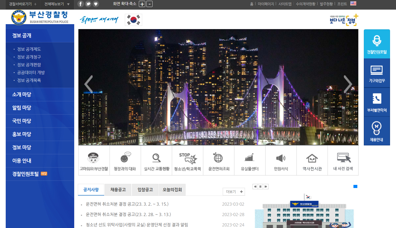Click the Busan Metropolitan Police logo

point(40,17)
